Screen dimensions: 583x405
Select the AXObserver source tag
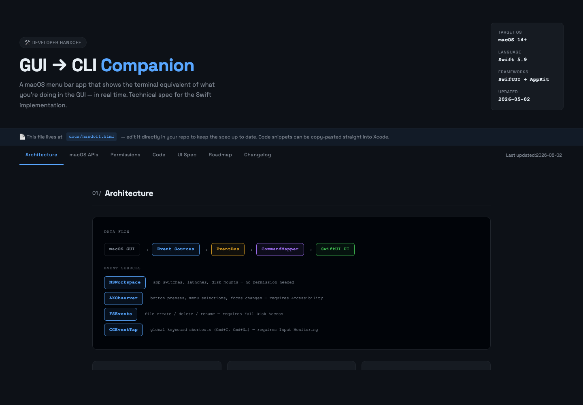tap(123, 298)
